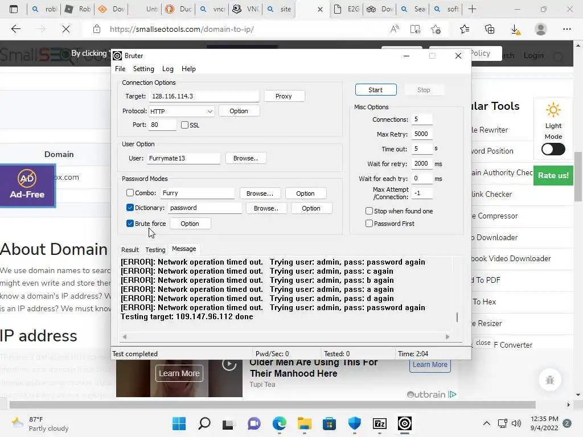
Task: Stop loading the page in Edge
Action: click(66, 29)
